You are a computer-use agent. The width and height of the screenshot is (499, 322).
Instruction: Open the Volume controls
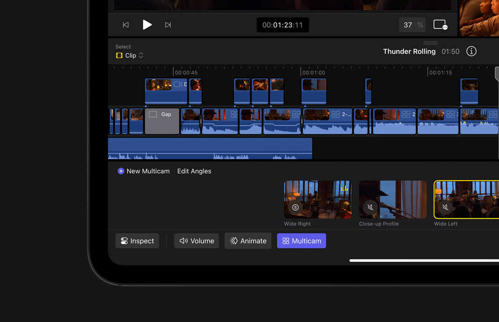pos(196,241)
